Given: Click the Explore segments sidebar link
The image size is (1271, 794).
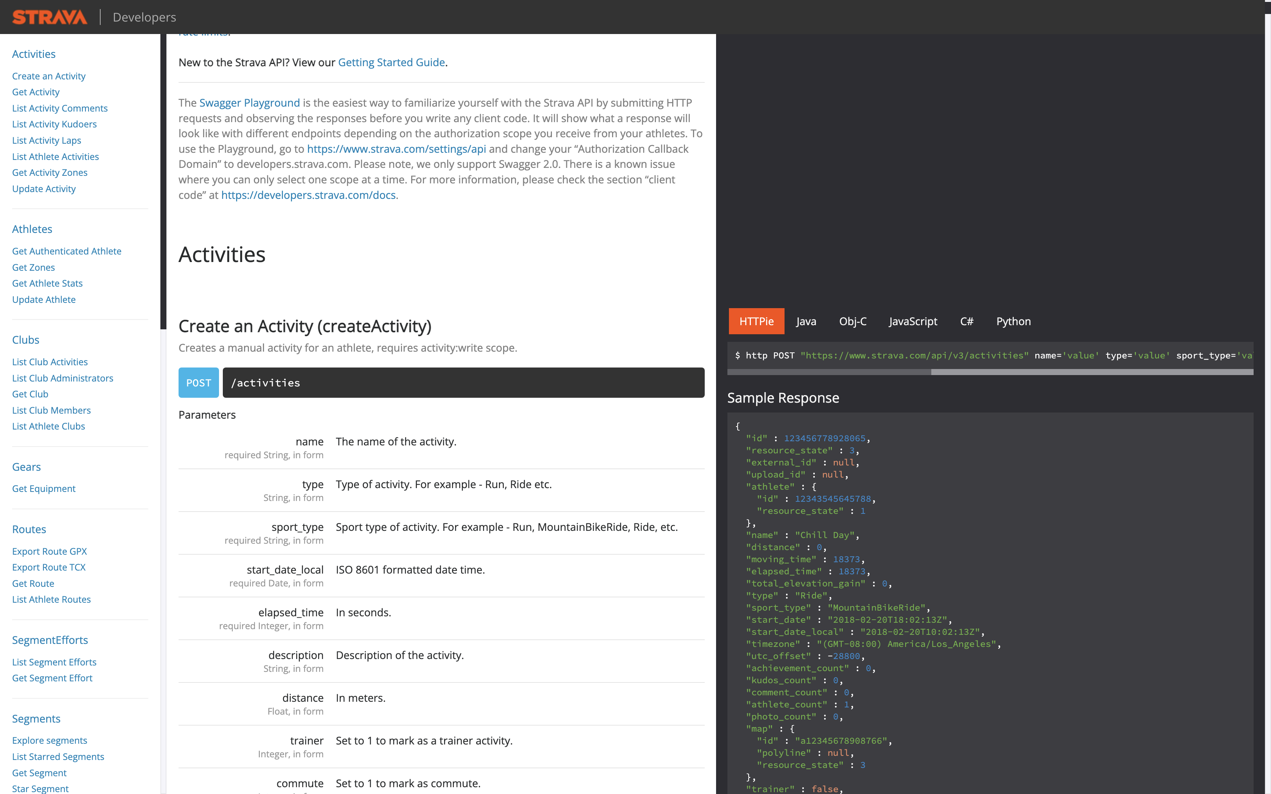Looking at the screenshot, I should tap(50, 740).
